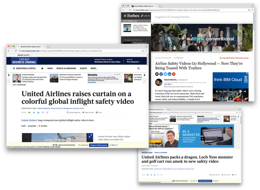Reload page in Chicago Business Journal front window

pos(16,51)
